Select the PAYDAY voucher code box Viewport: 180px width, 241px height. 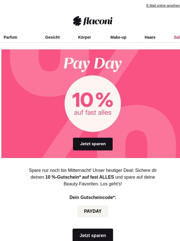pyautogui.click(x=93, y=211)
